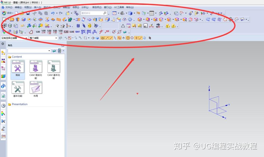Click the spring coil icon

pos(84,26)
